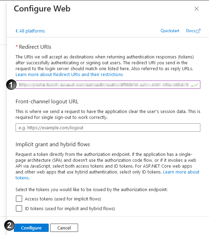Click the numbered step 2 marker
Viewport: 209px width, 235px height.
point(9,225)
